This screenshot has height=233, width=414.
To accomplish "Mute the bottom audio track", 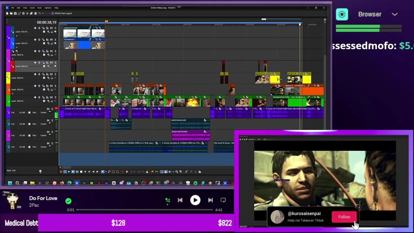I will [48, 143].
